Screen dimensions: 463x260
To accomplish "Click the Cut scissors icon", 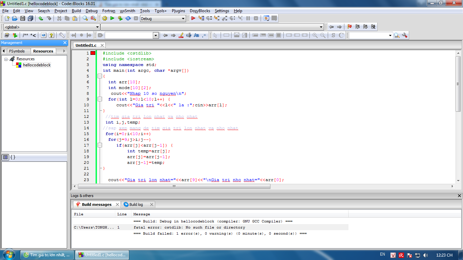I will pos(59,18).
